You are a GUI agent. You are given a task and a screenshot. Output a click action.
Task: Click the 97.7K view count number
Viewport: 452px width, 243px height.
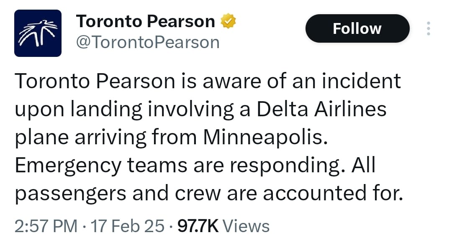coord(198,226)
